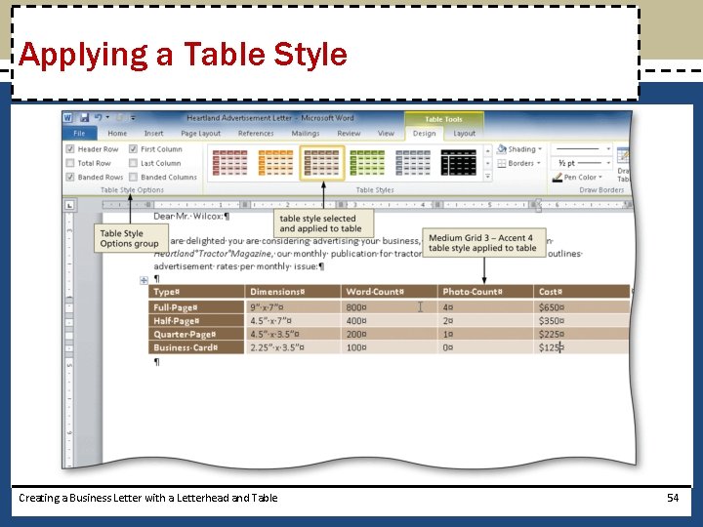Click the Borders grid icon
Viewport: 703px width, 527px height.
tap(502, 163)
